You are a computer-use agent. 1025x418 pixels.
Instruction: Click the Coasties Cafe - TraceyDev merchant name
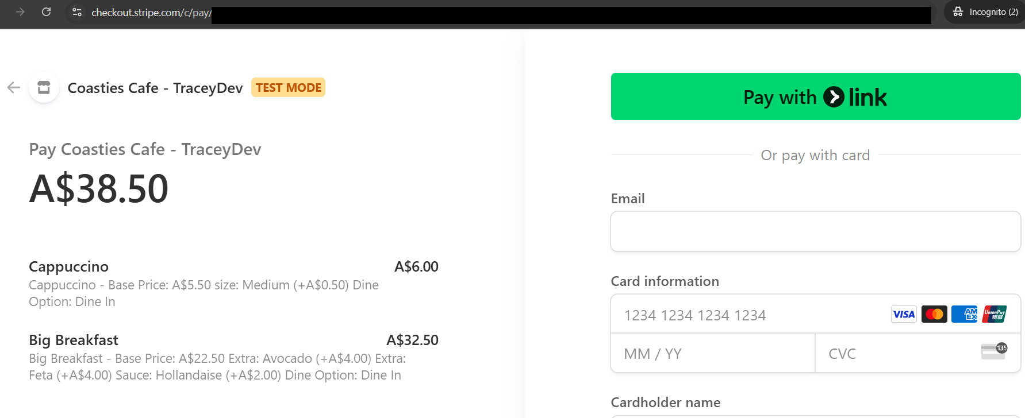coord(155,88)
